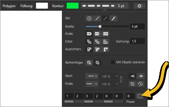Open the Ende arrowhead 100 % size dropdown
Image resolution: width=169 pixels, height=107 pixels.
[x=109, y=84]
